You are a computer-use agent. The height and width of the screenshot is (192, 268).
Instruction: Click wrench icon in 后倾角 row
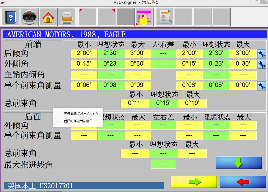click(x=262, y=54)
